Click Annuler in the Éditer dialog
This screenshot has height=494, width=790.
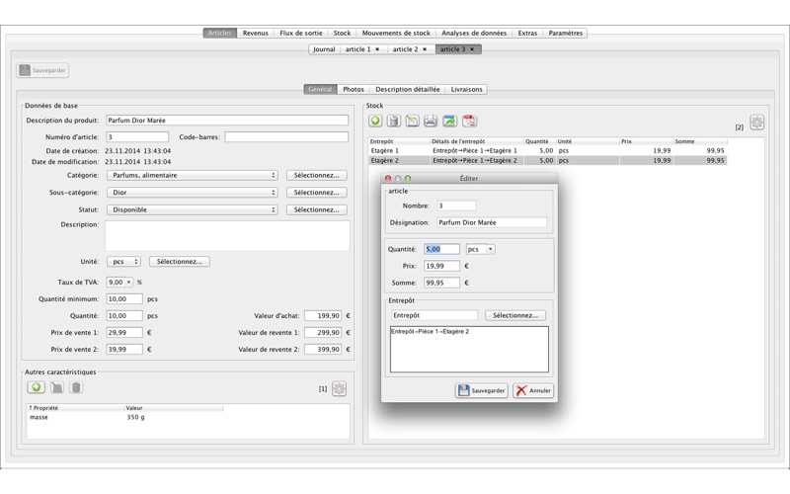(x=533, y=390)
